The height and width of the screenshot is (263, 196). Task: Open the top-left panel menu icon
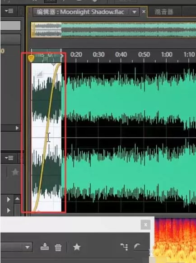point(9,11)
